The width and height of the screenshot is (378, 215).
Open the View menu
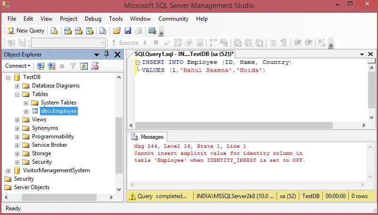[46, 19]
